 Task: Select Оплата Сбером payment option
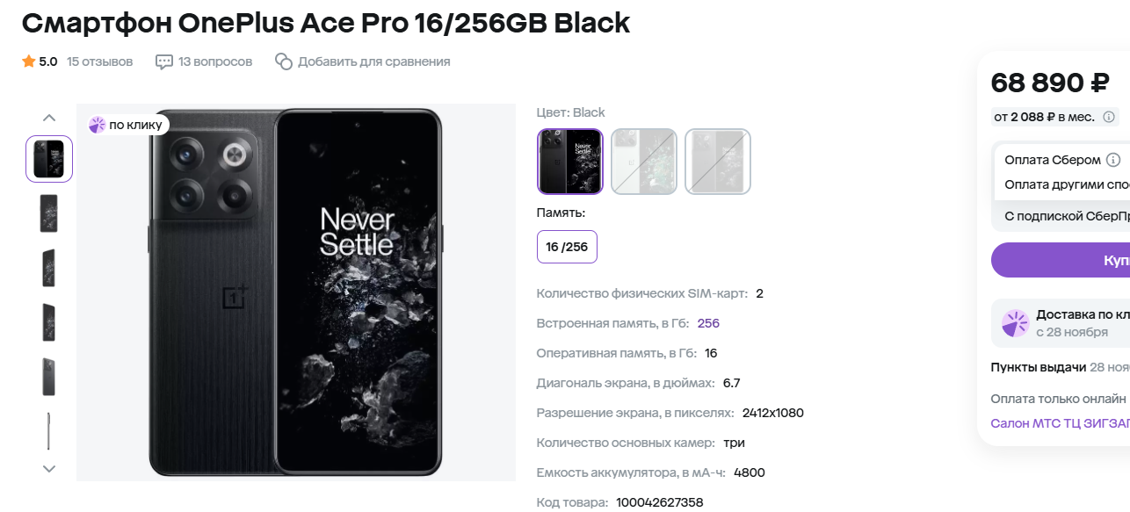coord(1052,160)
